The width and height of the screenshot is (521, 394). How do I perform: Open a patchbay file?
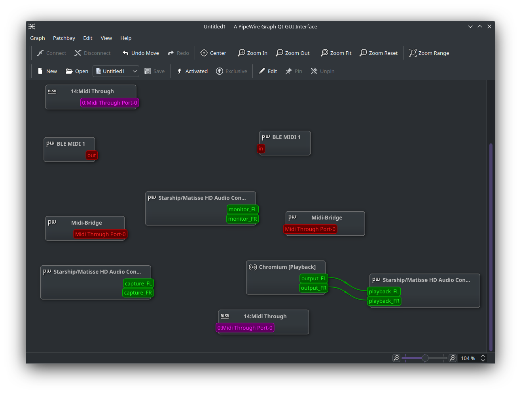77,71
